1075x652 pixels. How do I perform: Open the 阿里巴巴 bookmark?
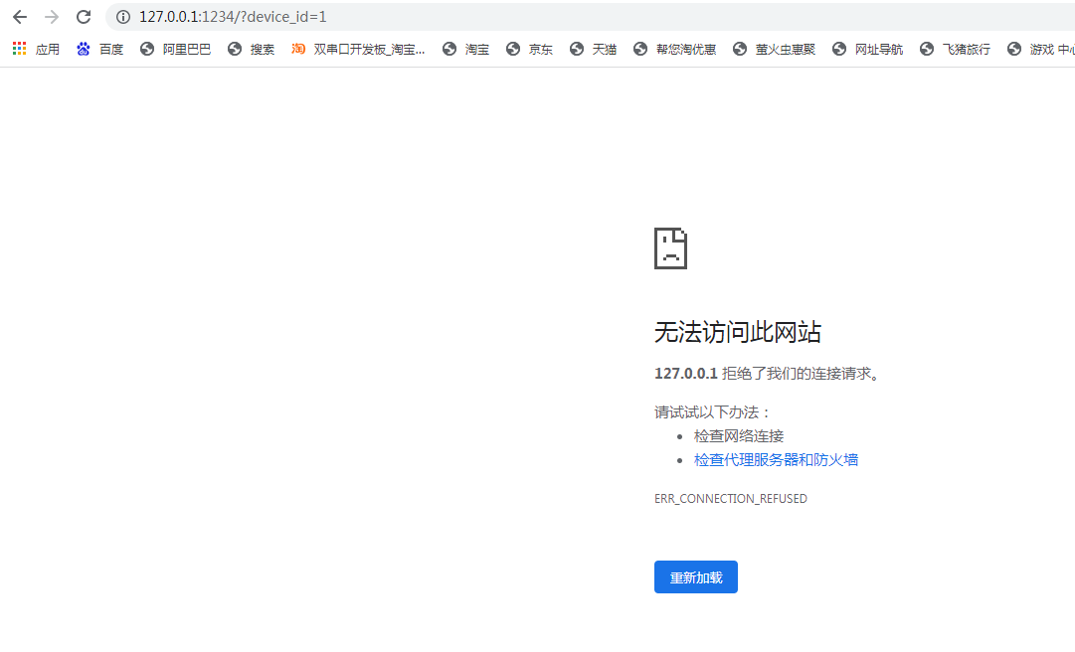click(176, 49)
